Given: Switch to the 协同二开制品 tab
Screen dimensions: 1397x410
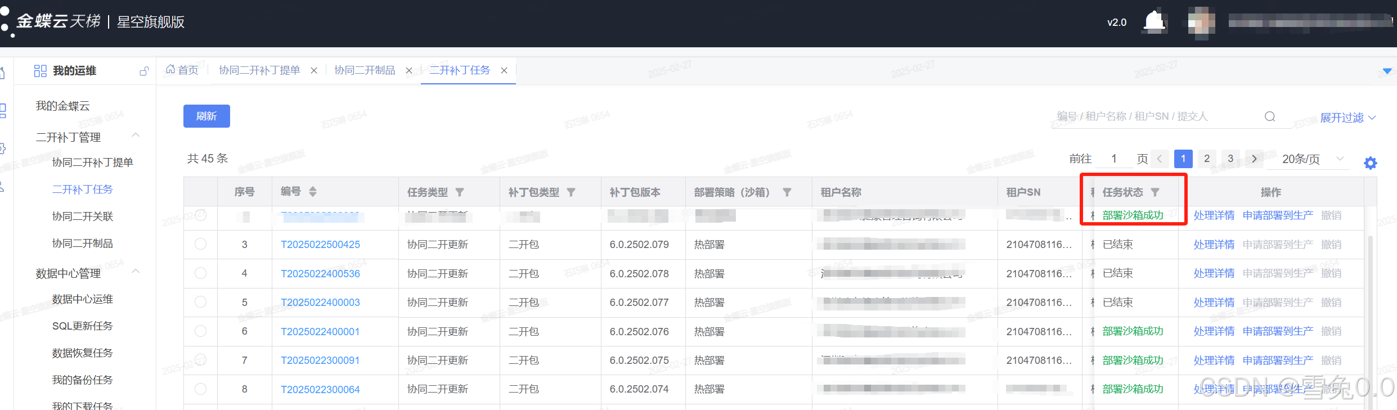Looking at the screenshot, I should (365, 70).
